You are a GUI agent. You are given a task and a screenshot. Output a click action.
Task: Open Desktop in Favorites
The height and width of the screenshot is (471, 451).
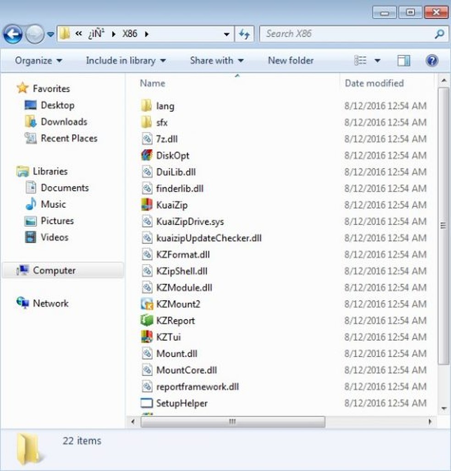pyautogui.click(x=57, y=105)
